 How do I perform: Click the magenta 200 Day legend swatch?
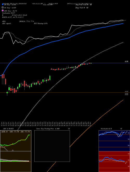tap(3, 10)
